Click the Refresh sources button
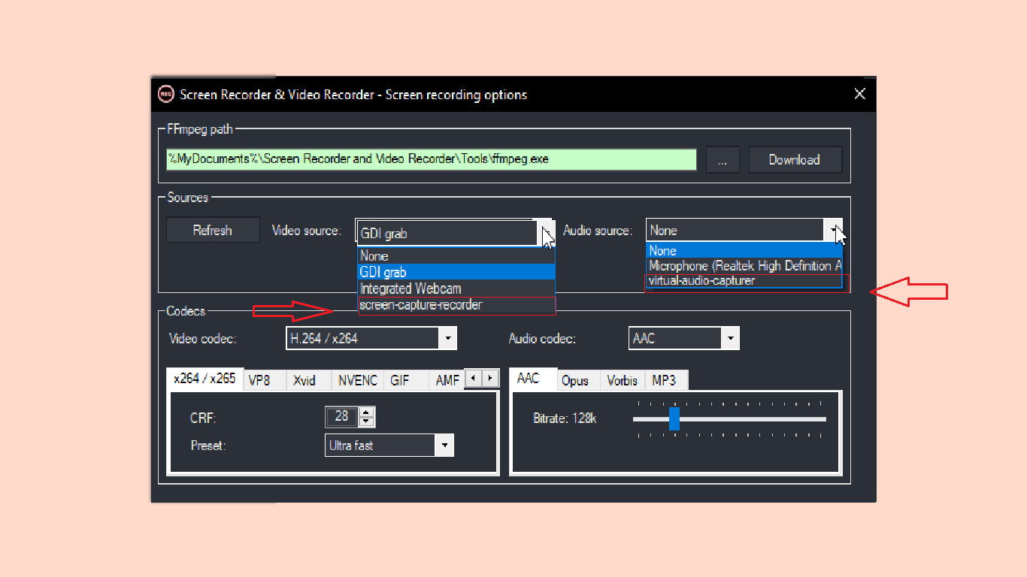The image size is (1027, 577). [x=213, y=231]
